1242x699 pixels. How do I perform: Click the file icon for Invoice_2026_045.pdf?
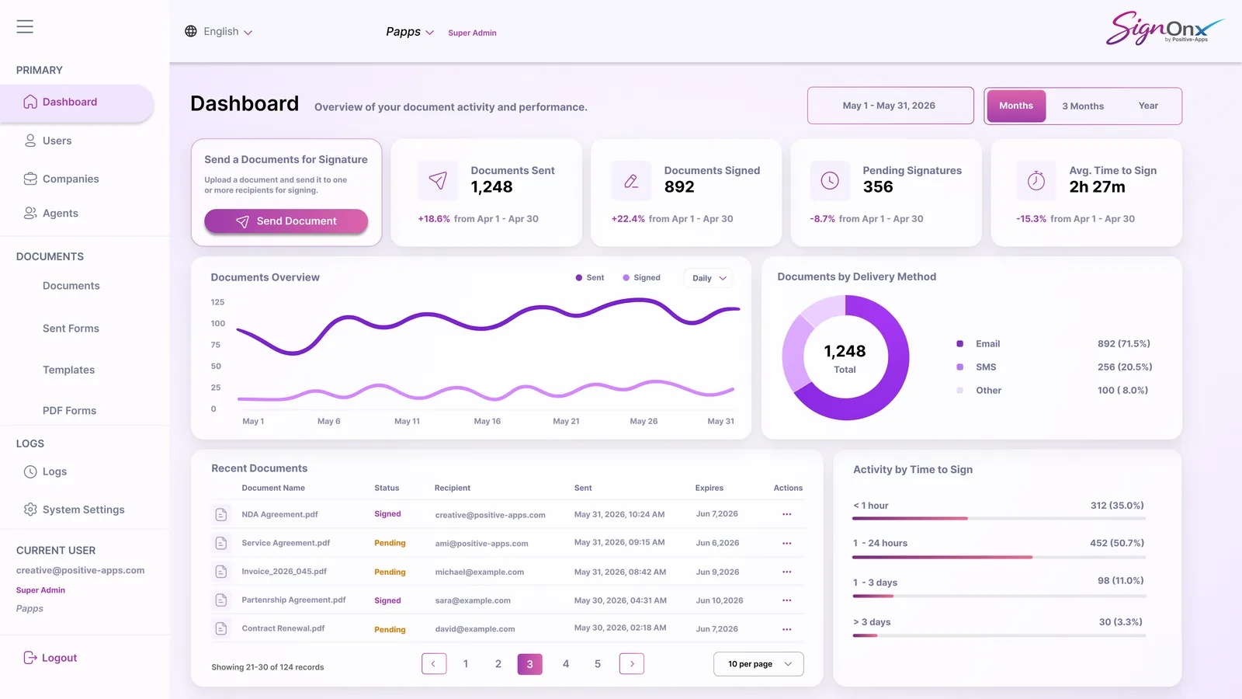click(x=221, y=572)
